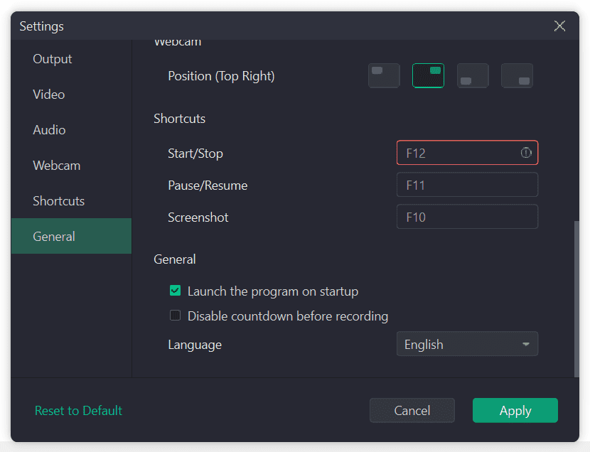
Task: Click the Pause/Resume shortcut field
Action: [466, 185]
